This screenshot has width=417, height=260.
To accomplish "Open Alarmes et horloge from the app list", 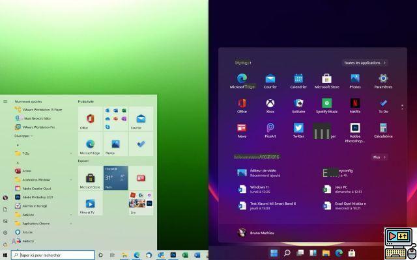I will pos(31,206).
